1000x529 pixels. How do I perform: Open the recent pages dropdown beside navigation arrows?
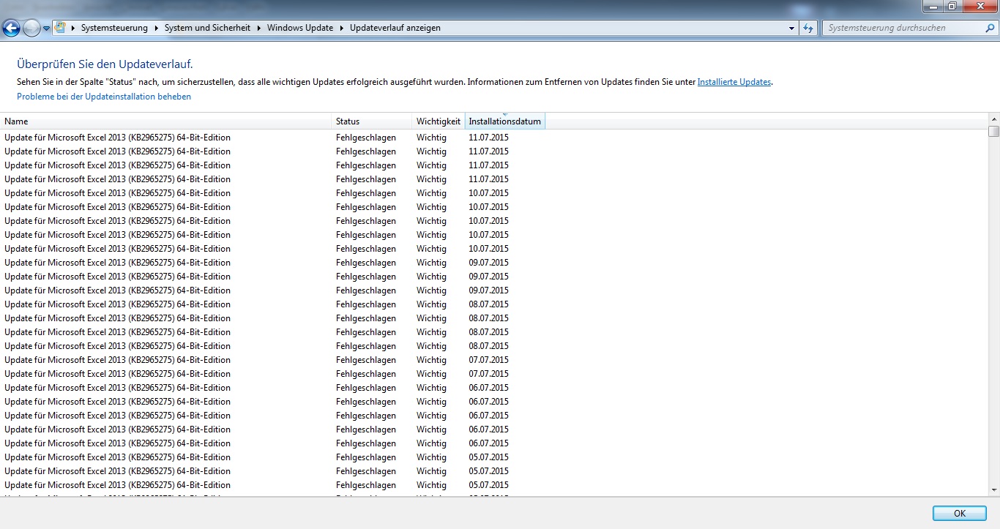(x=47, y=29)
